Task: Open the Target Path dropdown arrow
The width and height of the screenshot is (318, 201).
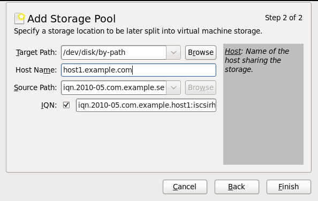Action: [x=173, y=53]
